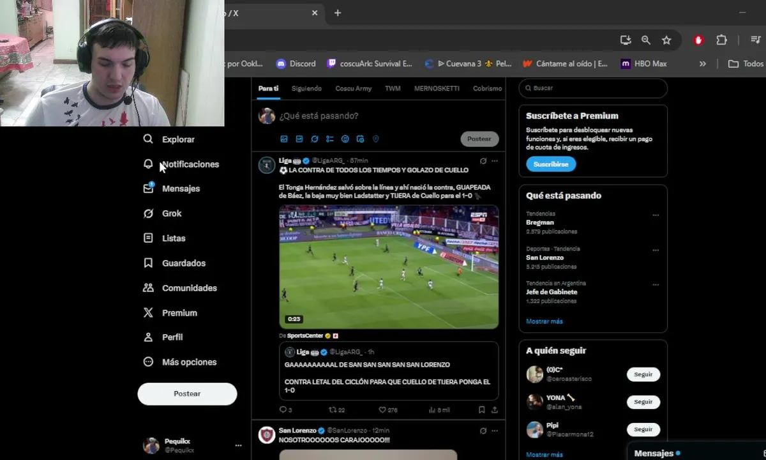Open options for Jefe de Gabinete trend
The image size is (766, 460).
(x=656, y=285)
